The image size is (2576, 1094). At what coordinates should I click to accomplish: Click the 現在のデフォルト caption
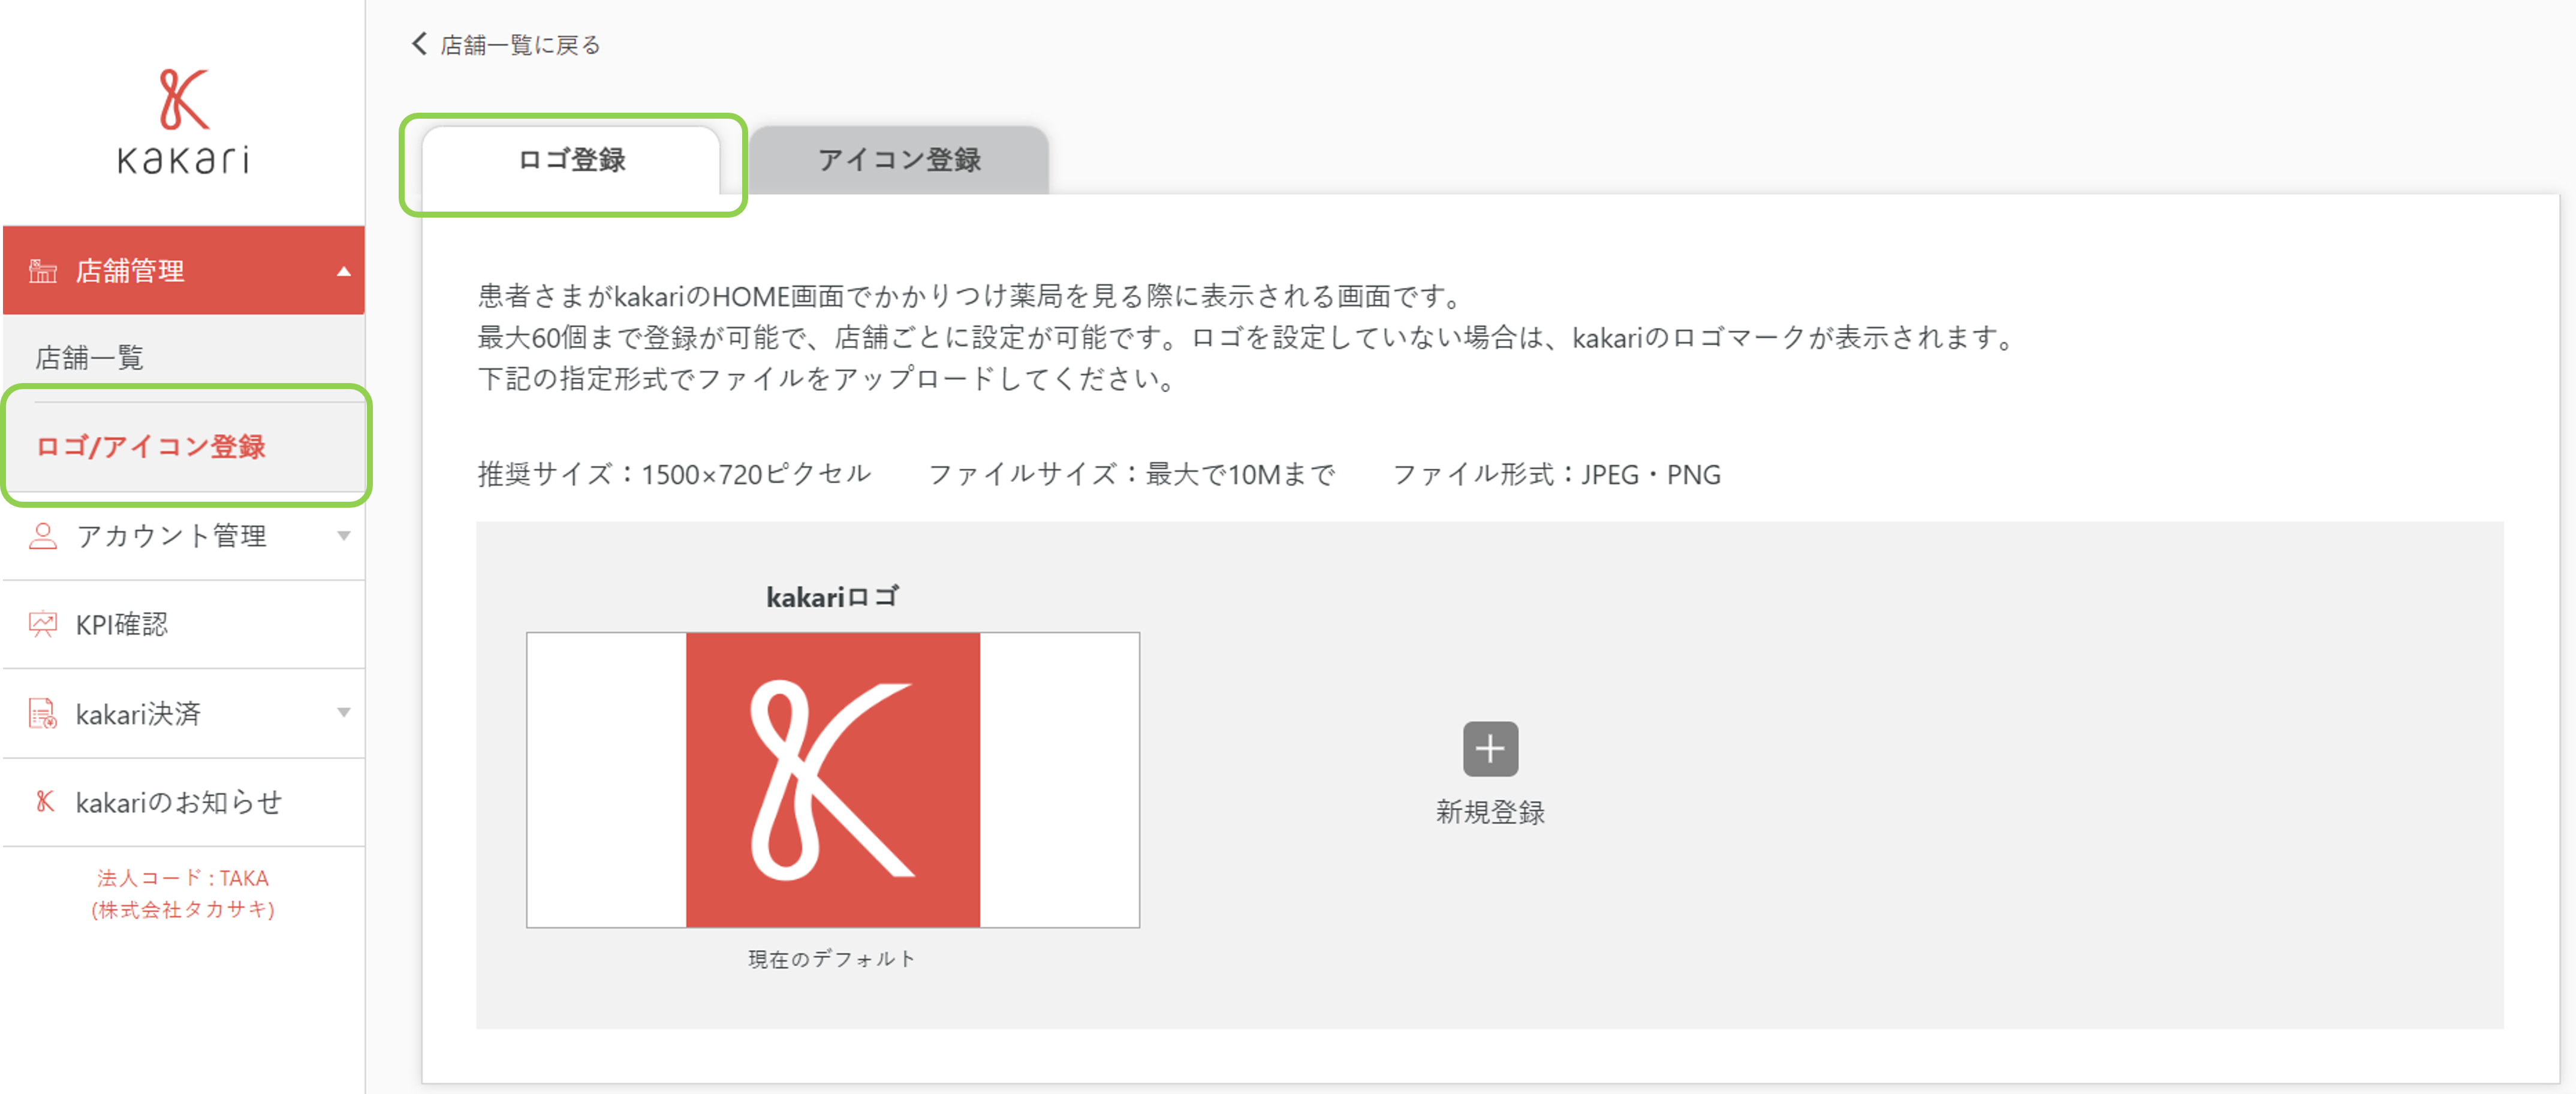point(832,959)
